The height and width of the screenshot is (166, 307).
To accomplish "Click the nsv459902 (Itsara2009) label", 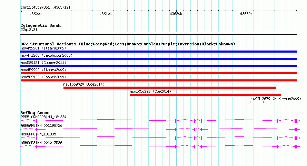I will 43,70.
